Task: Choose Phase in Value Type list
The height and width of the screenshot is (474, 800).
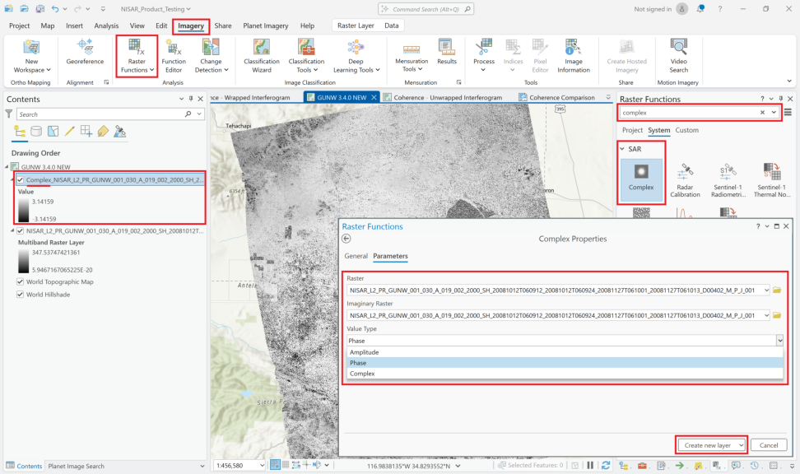Action: [565, 363]
